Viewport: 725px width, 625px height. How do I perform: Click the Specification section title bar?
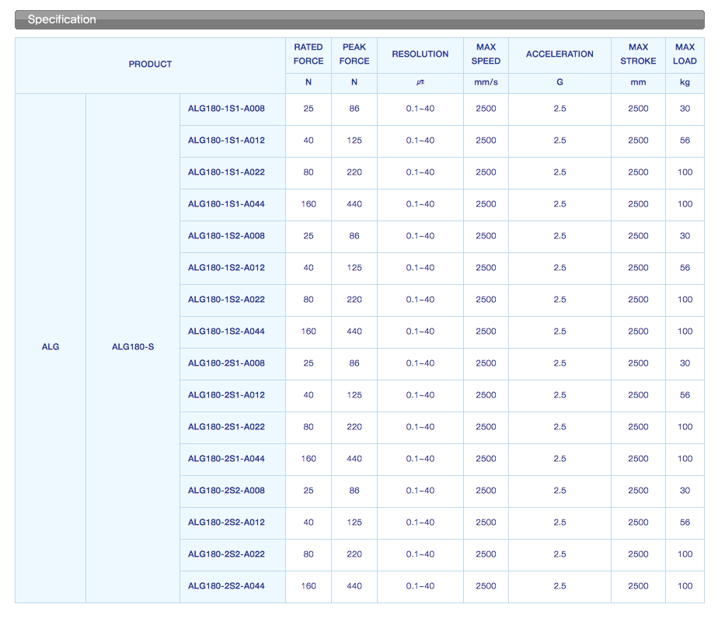pos(360,19)
